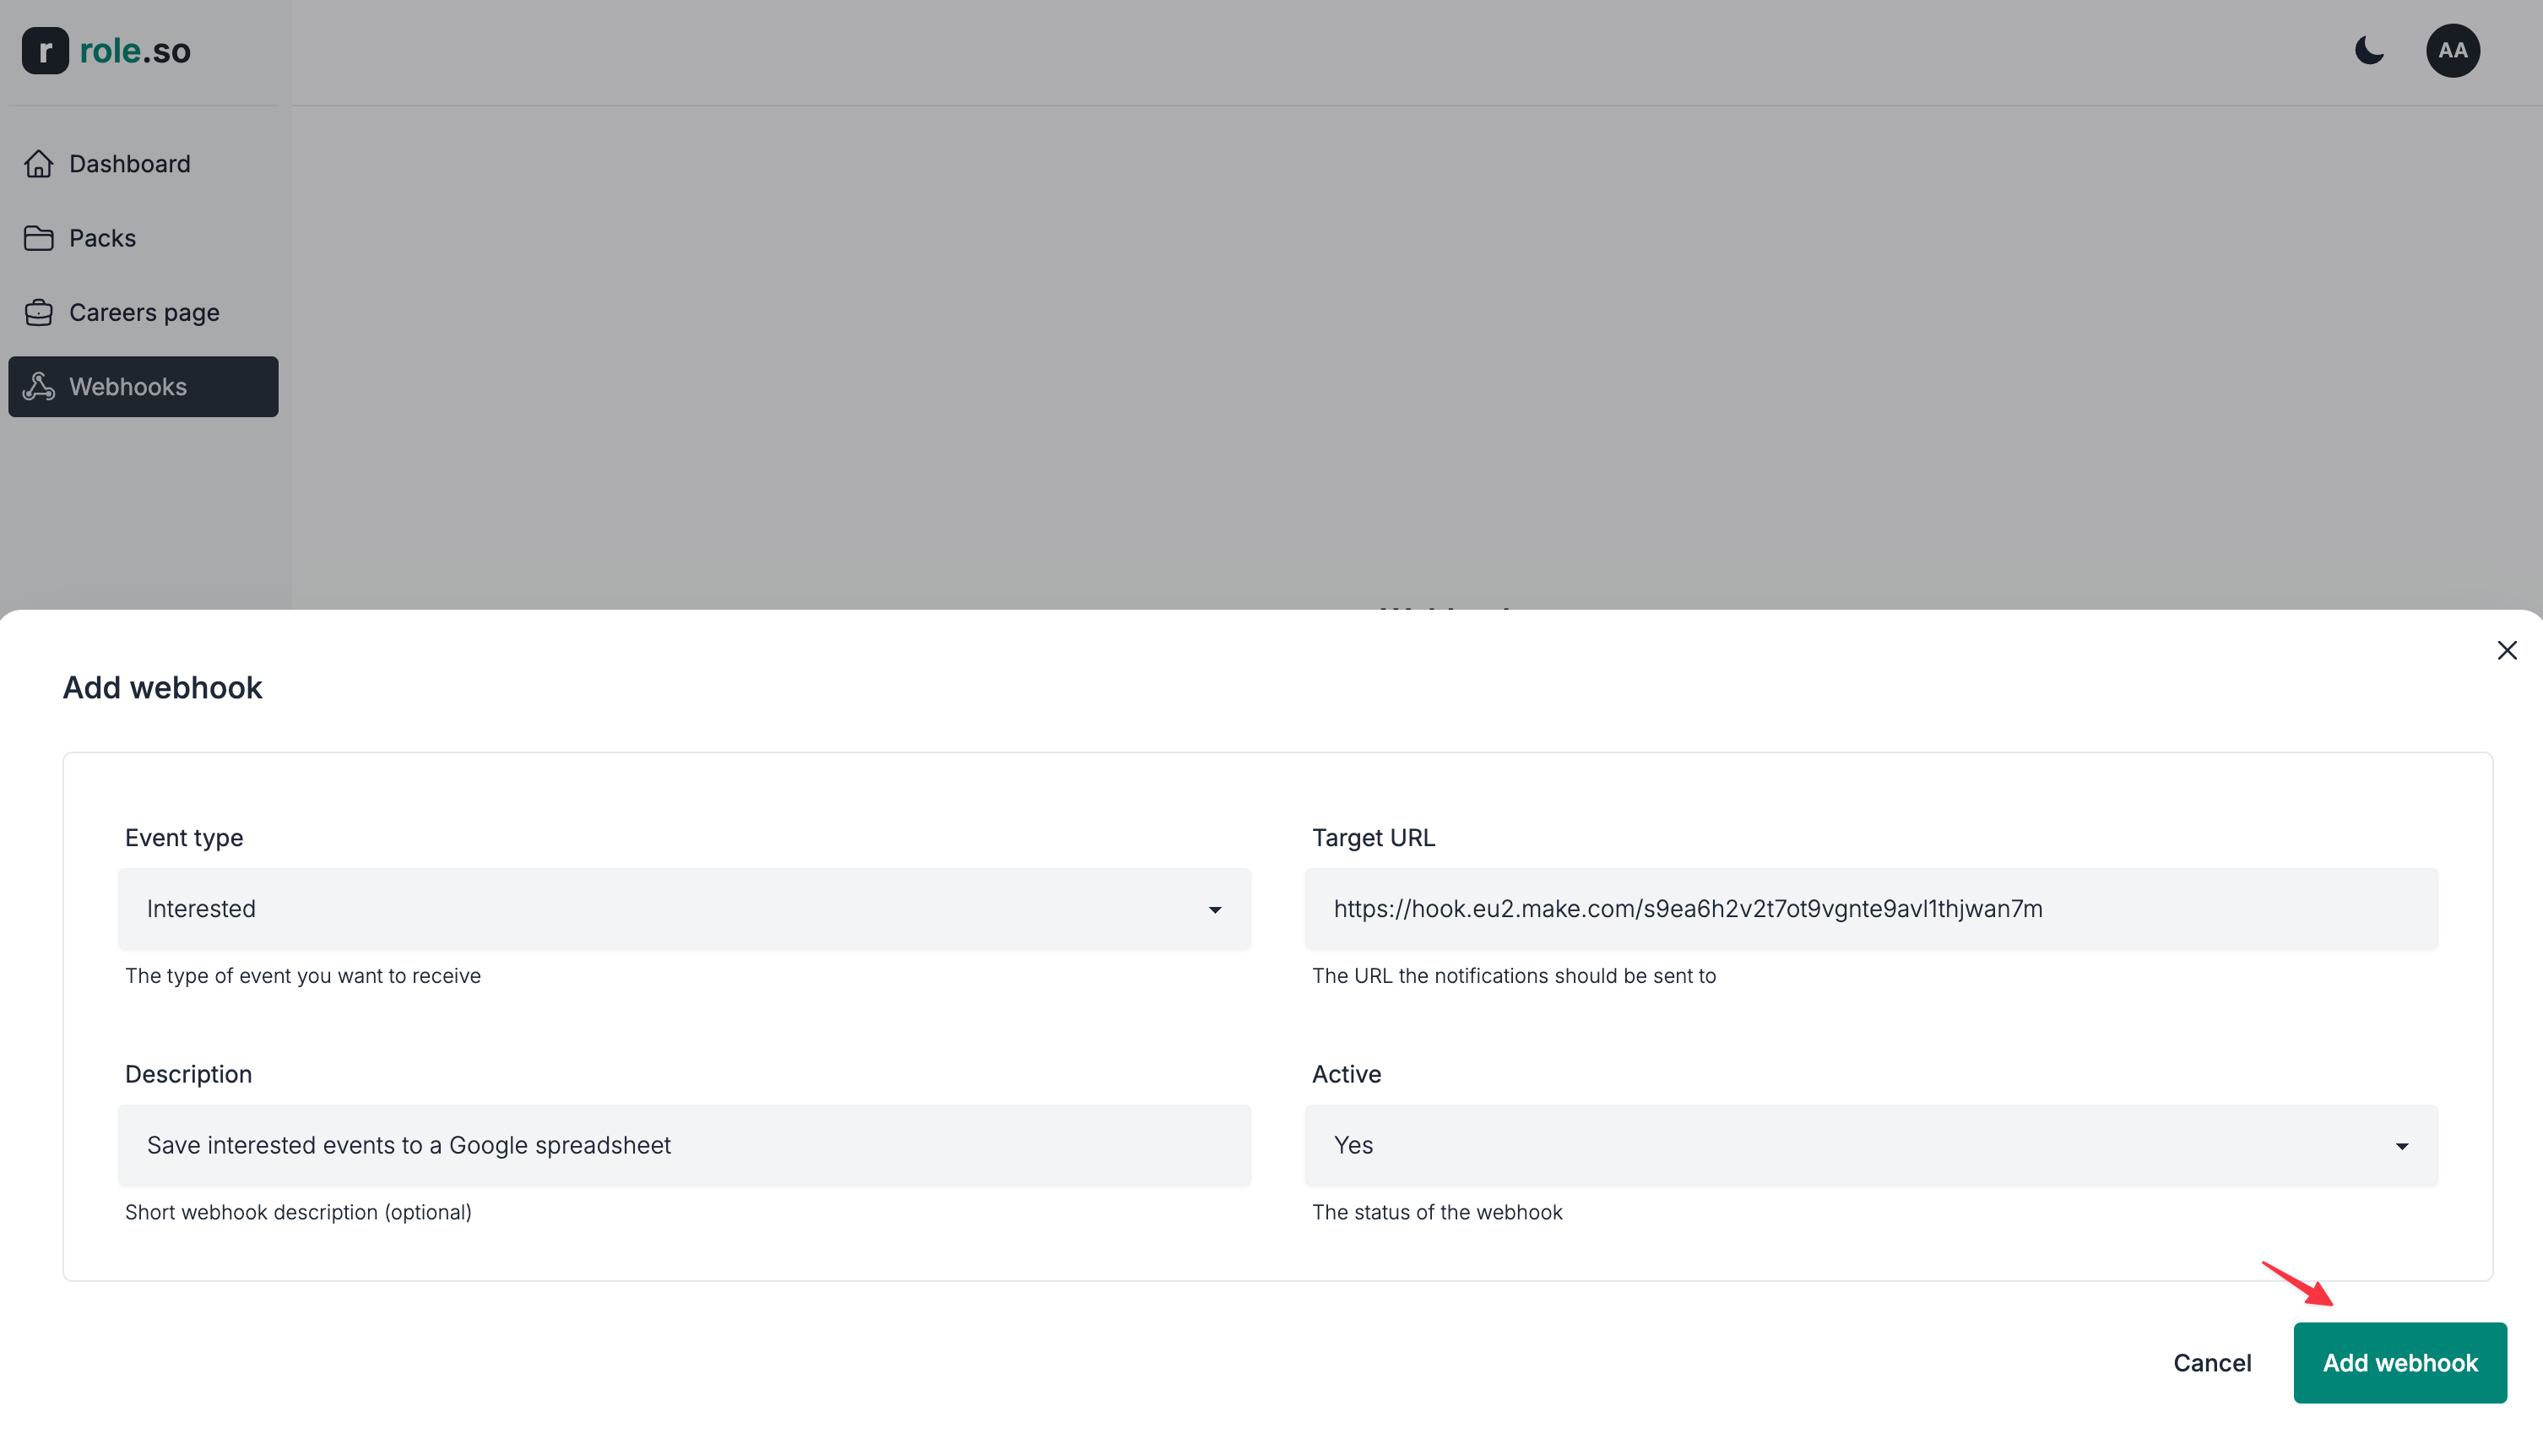Close the Add webhook dialog

click(2508, 649)
